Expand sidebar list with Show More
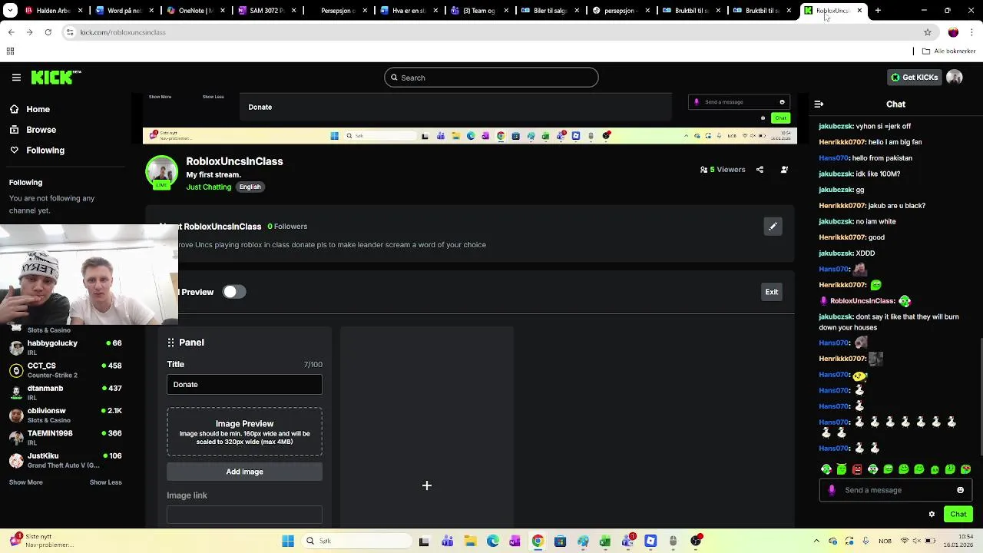The width and height of the screenshot is (983, 553). tap(26, 482)
